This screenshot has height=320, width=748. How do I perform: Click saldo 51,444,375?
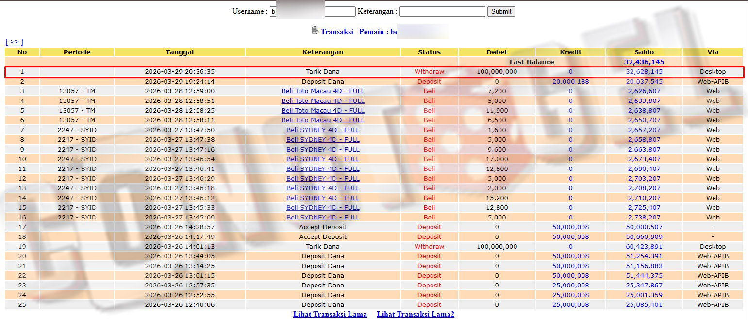click(644, 275)
